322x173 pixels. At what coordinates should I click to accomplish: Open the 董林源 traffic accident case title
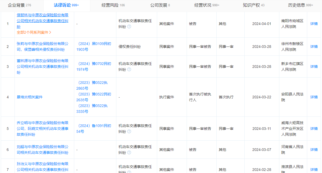point(43,67)
